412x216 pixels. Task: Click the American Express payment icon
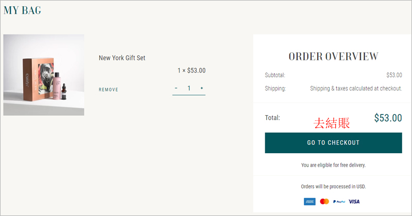pyautogui.click(x=310, y=202)
